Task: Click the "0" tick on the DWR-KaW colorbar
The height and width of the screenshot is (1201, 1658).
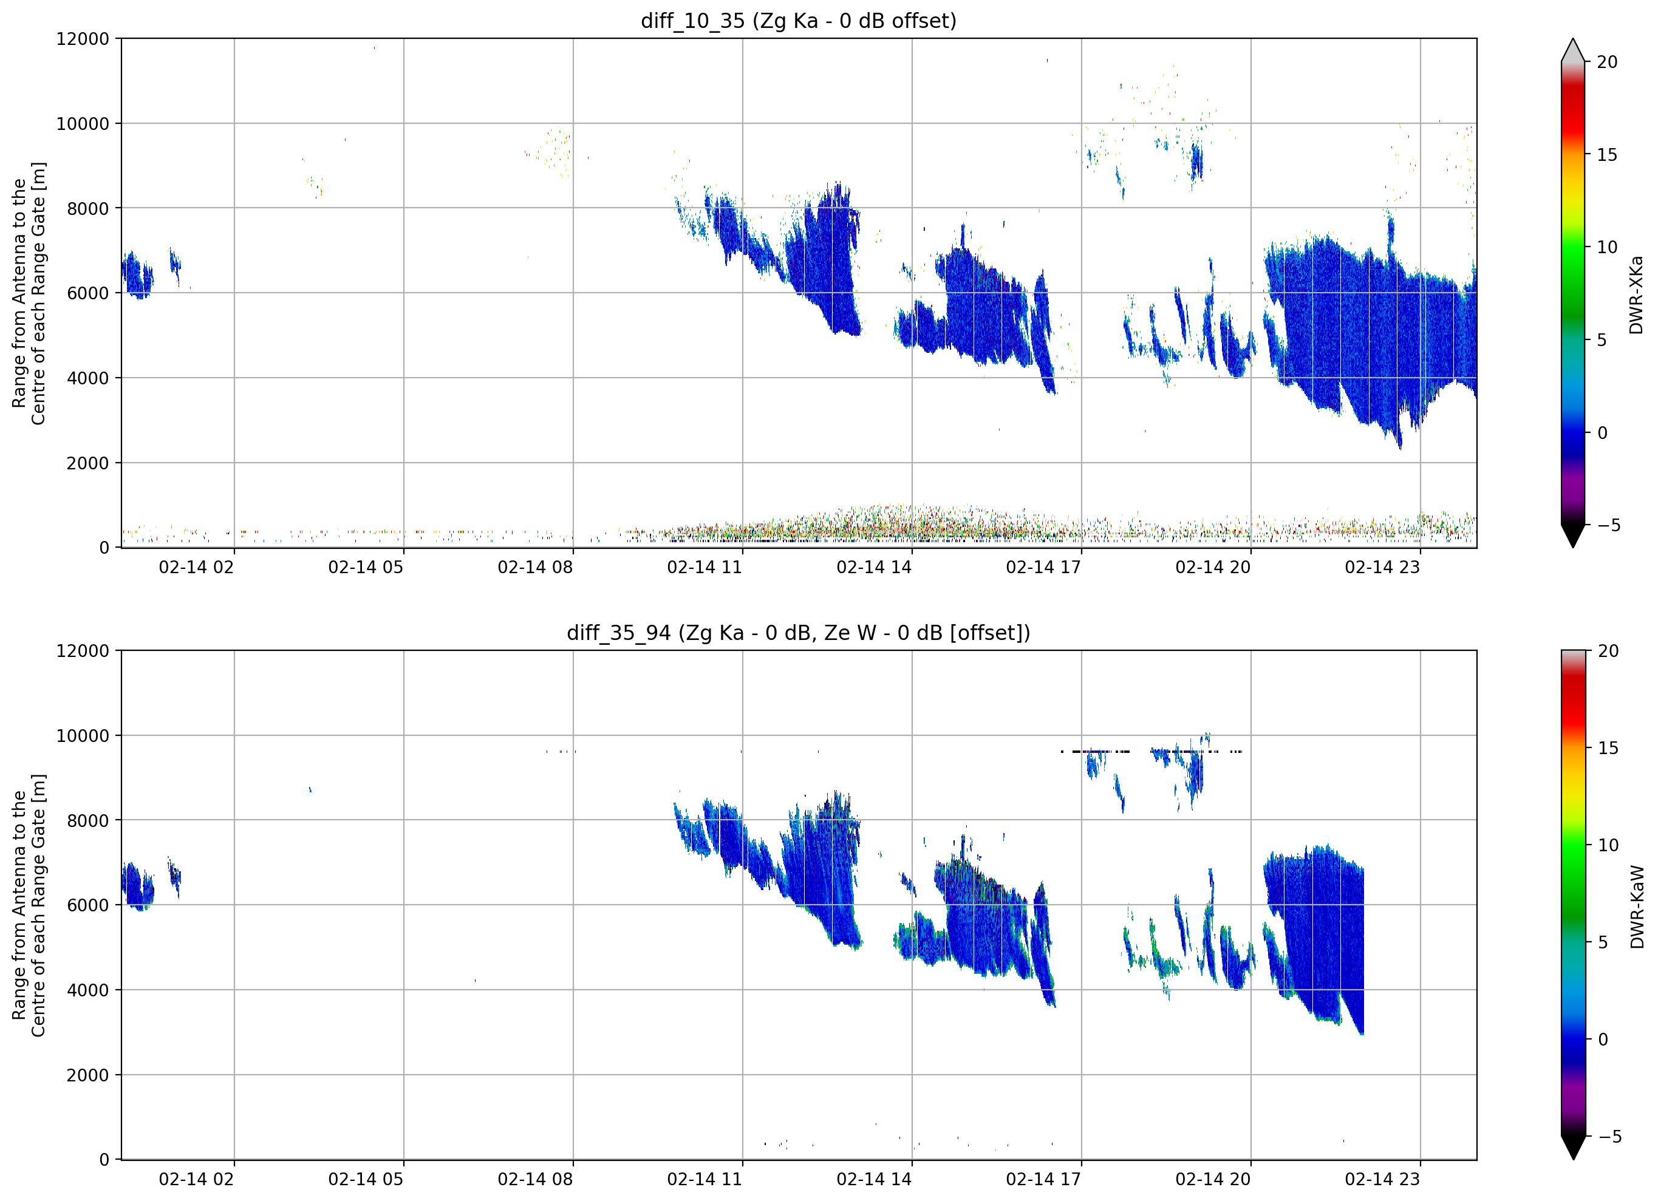Action: coord(1603,1039)
